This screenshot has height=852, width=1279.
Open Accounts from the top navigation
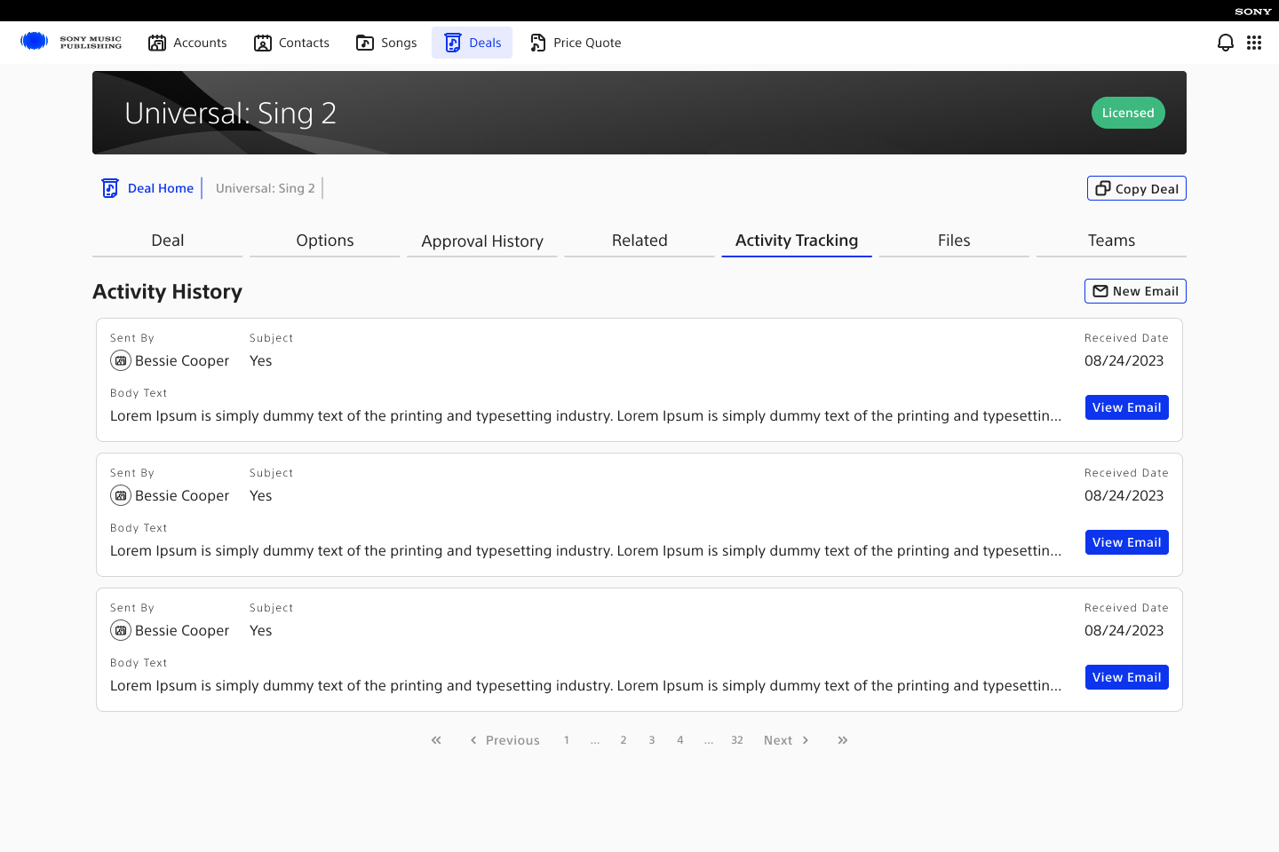pos(187,43)
